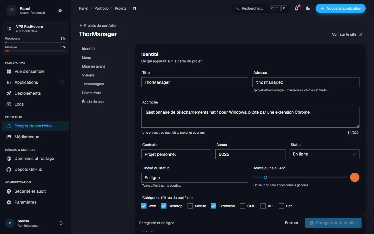Open Dépôts GitHub
The image size is (374, 234).
[x=35, y=170]
